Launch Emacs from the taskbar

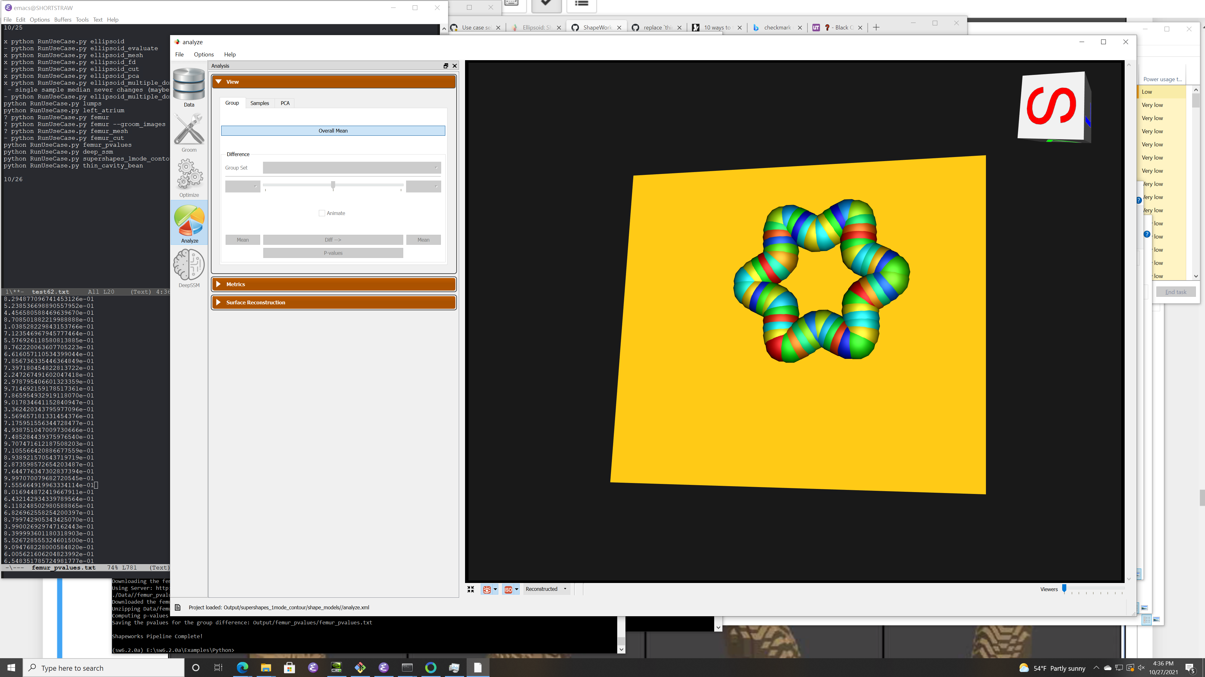tap(313, 668)
